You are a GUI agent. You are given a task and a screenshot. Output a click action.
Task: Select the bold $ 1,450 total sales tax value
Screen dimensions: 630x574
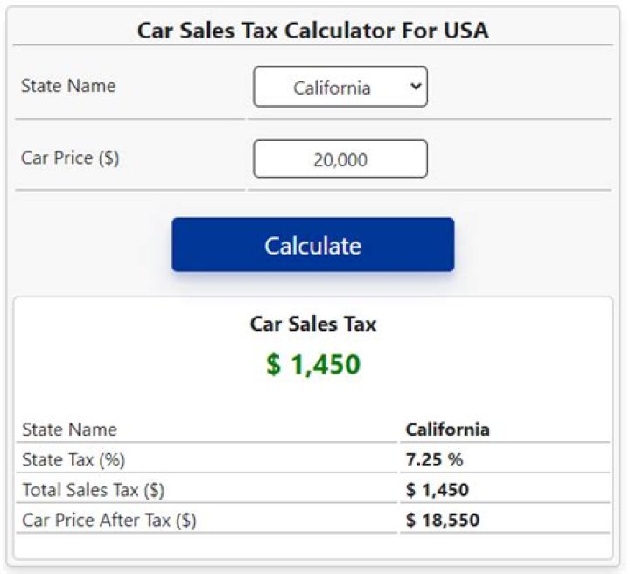click(437, 490)
